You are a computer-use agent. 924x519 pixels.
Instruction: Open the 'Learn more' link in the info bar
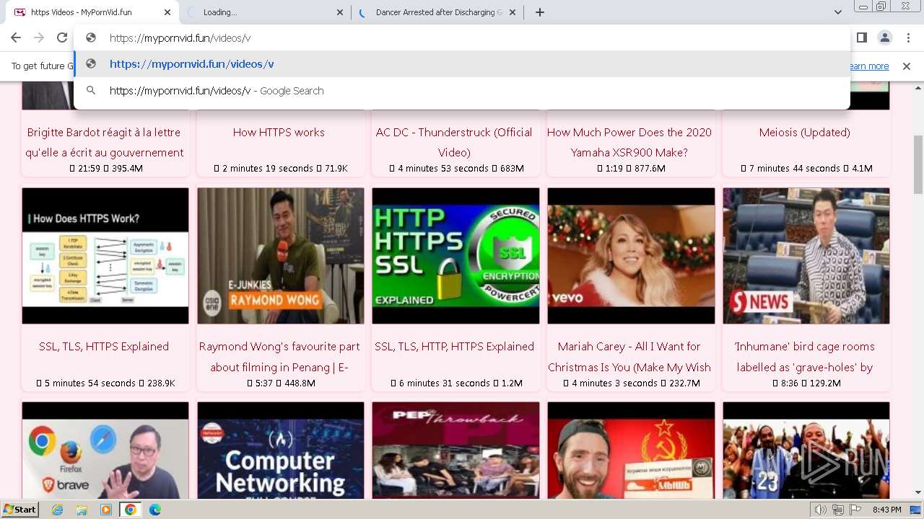click(x=869, y=66)
